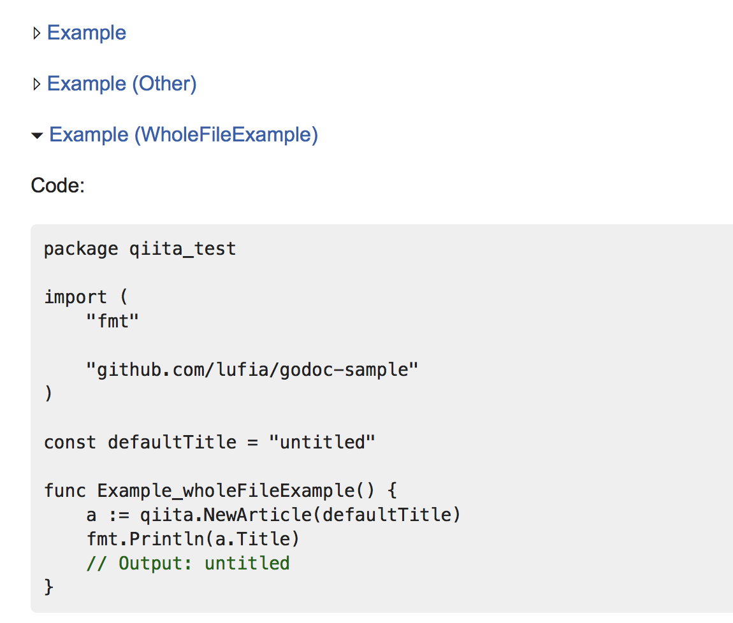
Task: Click the closing brace of the function
Action: [48, 587]
